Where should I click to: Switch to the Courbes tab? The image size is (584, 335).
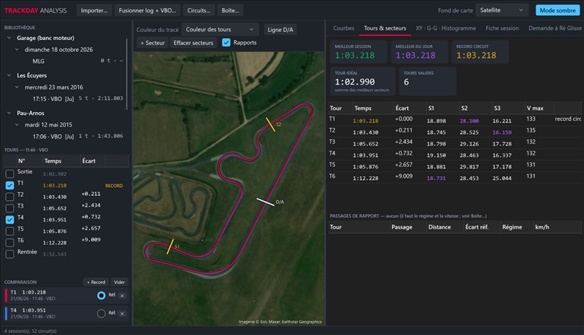coord(343,28)
